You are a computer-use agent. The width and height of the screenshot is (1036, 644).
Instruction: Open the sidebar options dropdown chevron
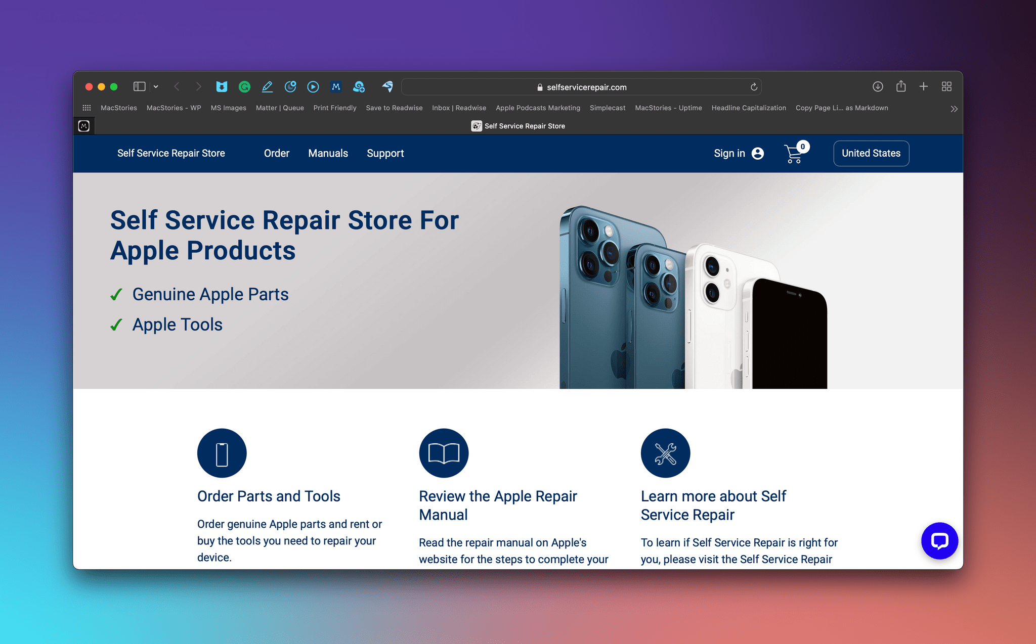[156, 87]
